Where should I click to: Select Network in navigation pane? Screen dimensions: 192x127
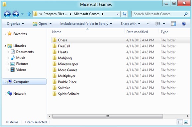tap(20, 94)
